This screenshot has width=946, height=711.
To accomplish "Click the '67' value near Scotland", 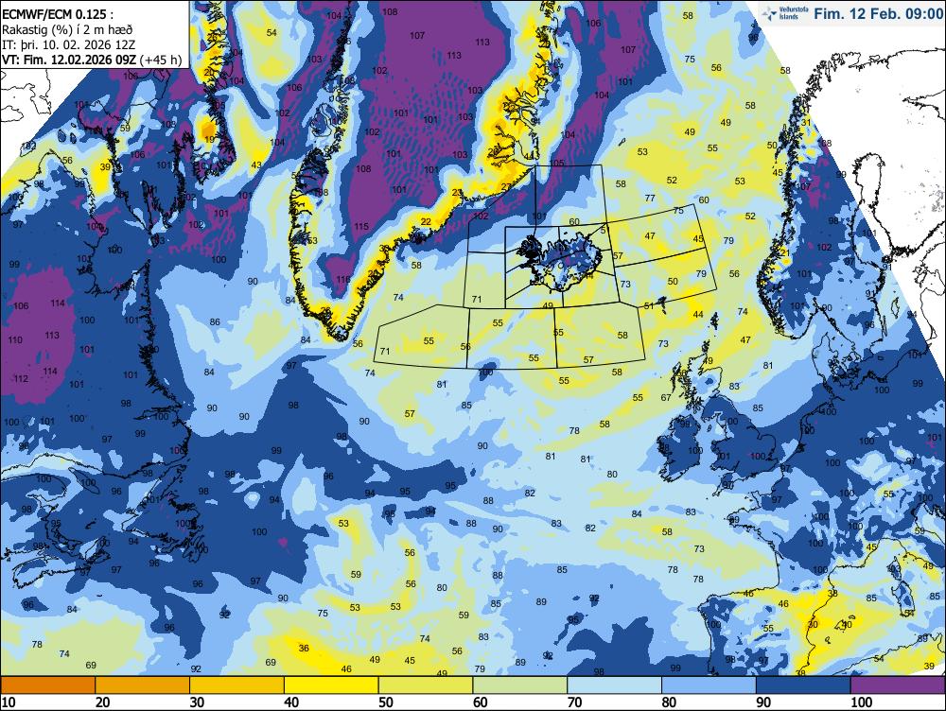I will click(x=666, y=397).
